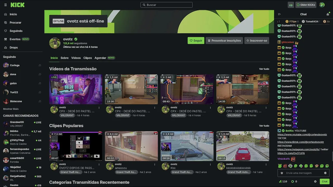Click the Inscrever-se button
Viewport: 333px width, 187px height.
click(x=257, y=41)
